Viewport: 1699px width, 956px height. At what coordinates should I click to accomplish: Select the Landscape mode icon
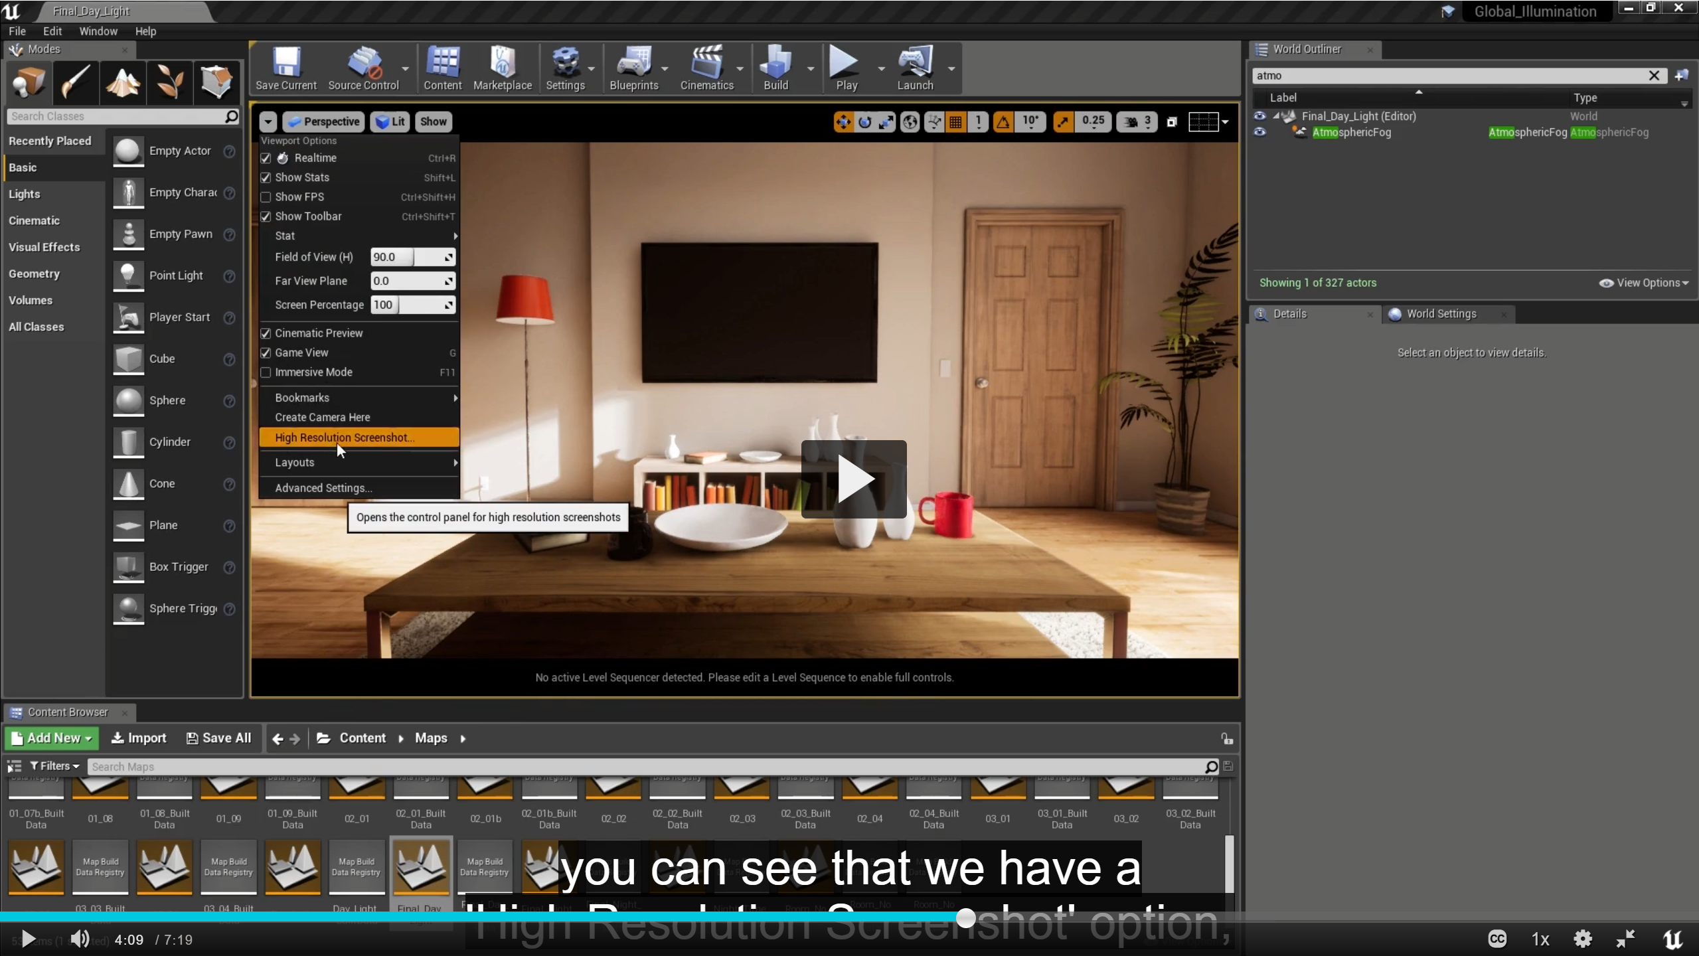click(x=123, y=82)
